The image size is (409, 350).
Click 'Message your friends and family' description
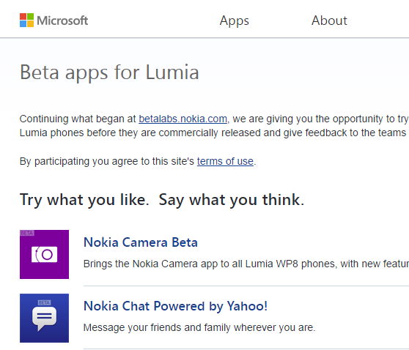pos(199,327)
